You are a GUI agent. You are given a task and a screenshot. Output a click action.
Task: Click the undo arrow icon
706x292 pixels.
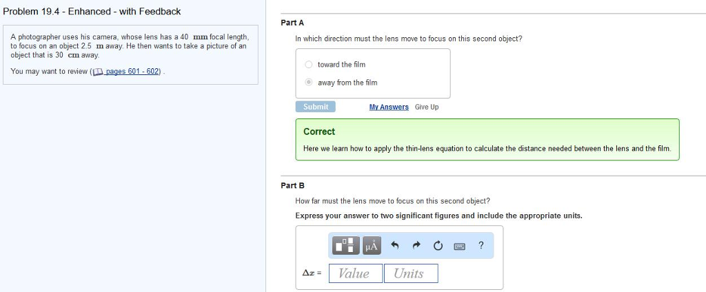(x=395, y=245)
